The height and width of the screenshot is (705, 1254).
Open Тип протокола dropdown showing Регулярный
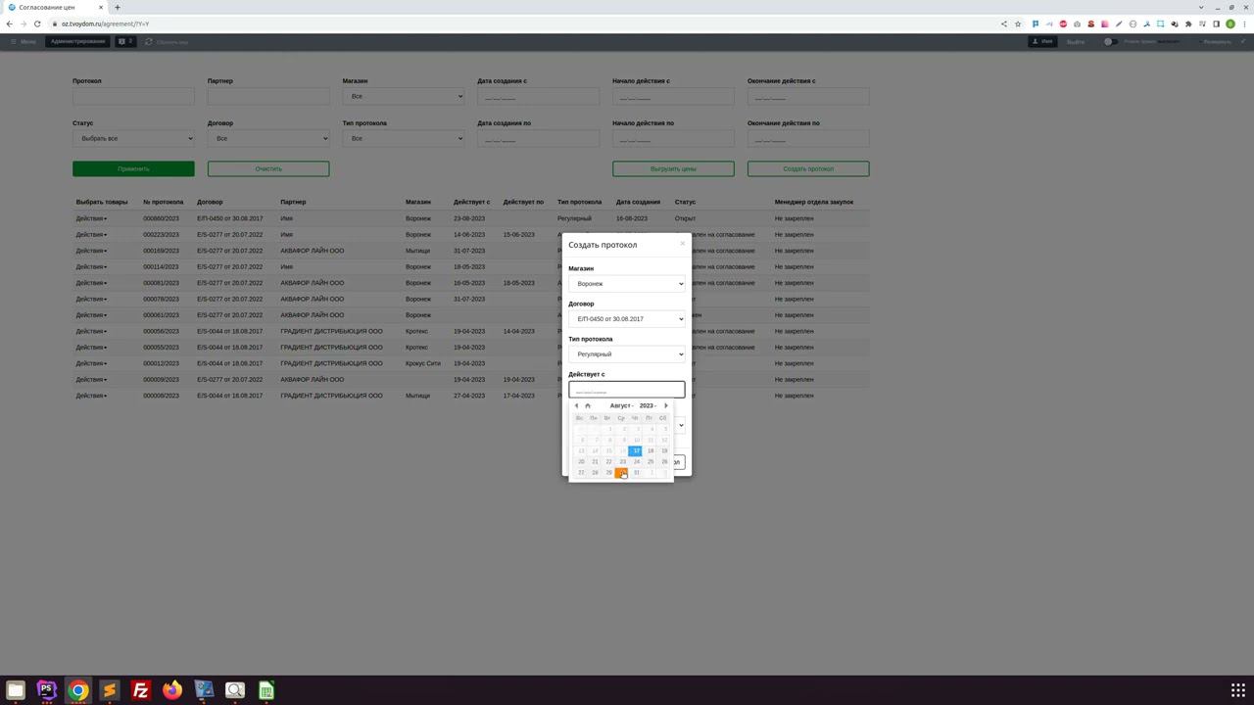(x=627, y=354)
